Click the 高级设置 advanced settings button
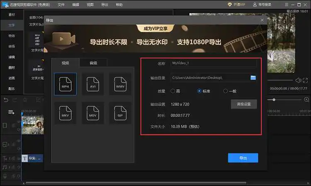This screenshot has height=186, width=311. click(x=244, y=104)
